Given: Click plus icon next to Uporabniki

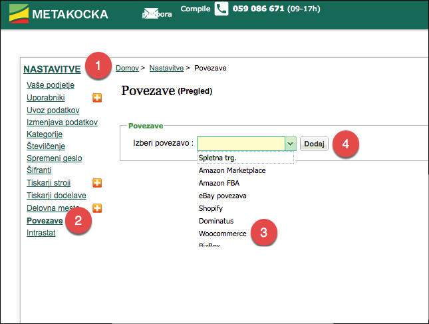Looking at the screenshot, I should coord(97,98).
